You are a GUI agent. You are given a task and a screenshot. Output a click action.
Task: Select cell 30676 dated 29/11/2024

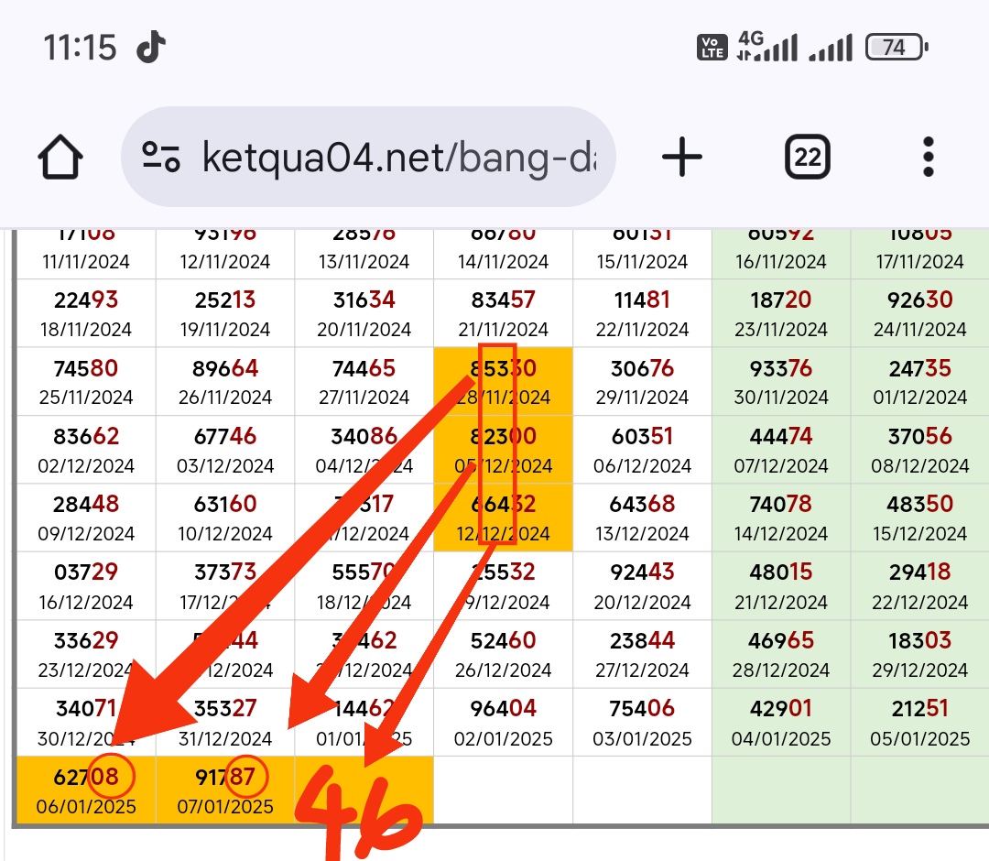click(x=642, y=382)
